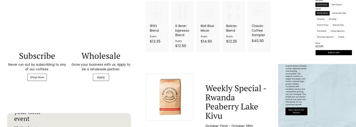Choose Automatic Drip grind
Image resolution: width=356 pixels, height=127 pixels.
pyautogui.click(x=339, y=13)
